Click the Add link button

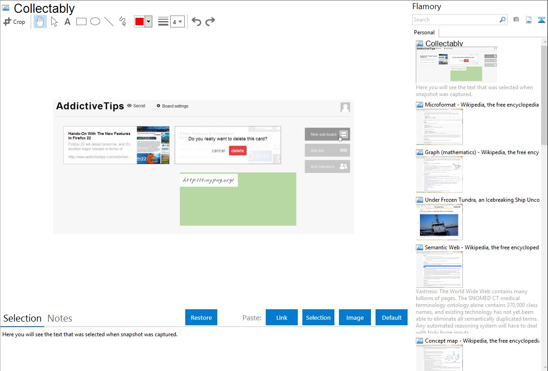[328, 151]
